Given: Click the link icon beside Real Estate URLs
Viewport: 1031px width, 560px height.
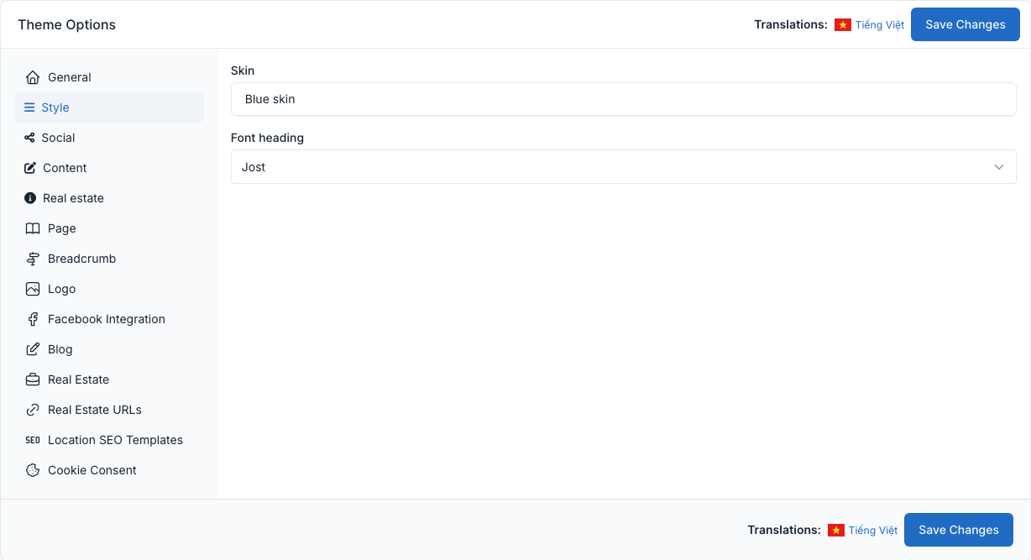Looking at the screenshot, I should click(x=33, y=410).
